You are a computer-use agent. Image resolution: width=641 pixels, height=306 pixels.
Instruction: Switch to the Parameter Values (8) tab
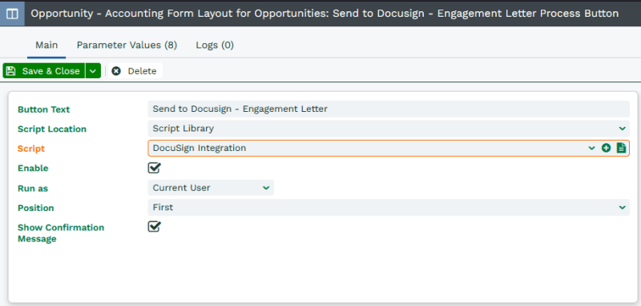click(x=127, y=45)
